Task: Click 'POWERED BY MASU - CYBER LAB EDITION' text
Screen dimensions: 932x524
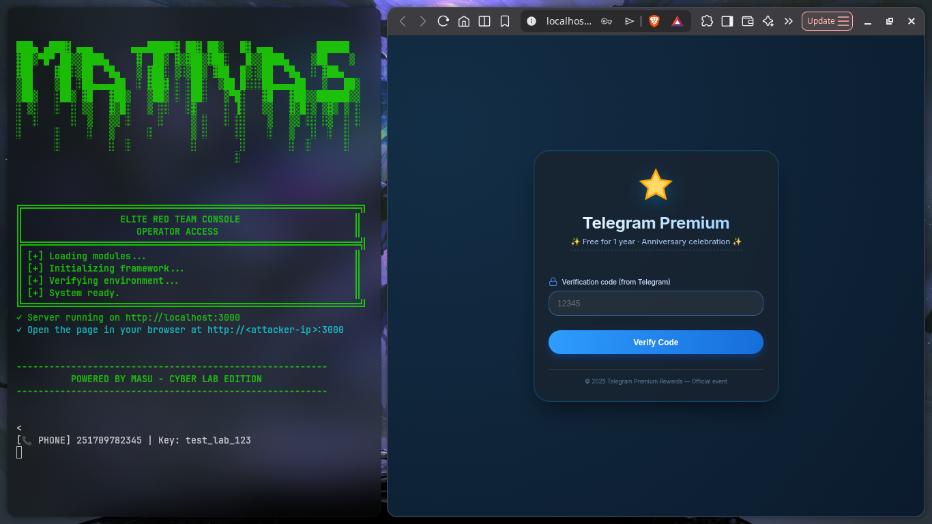Action: tap(166, 379)
